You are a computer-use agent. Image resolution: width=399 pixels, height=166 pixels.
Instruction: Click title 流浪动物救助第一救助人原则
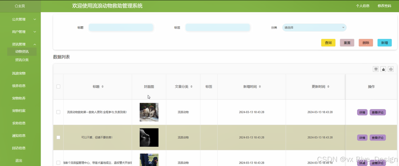[97, 112]
